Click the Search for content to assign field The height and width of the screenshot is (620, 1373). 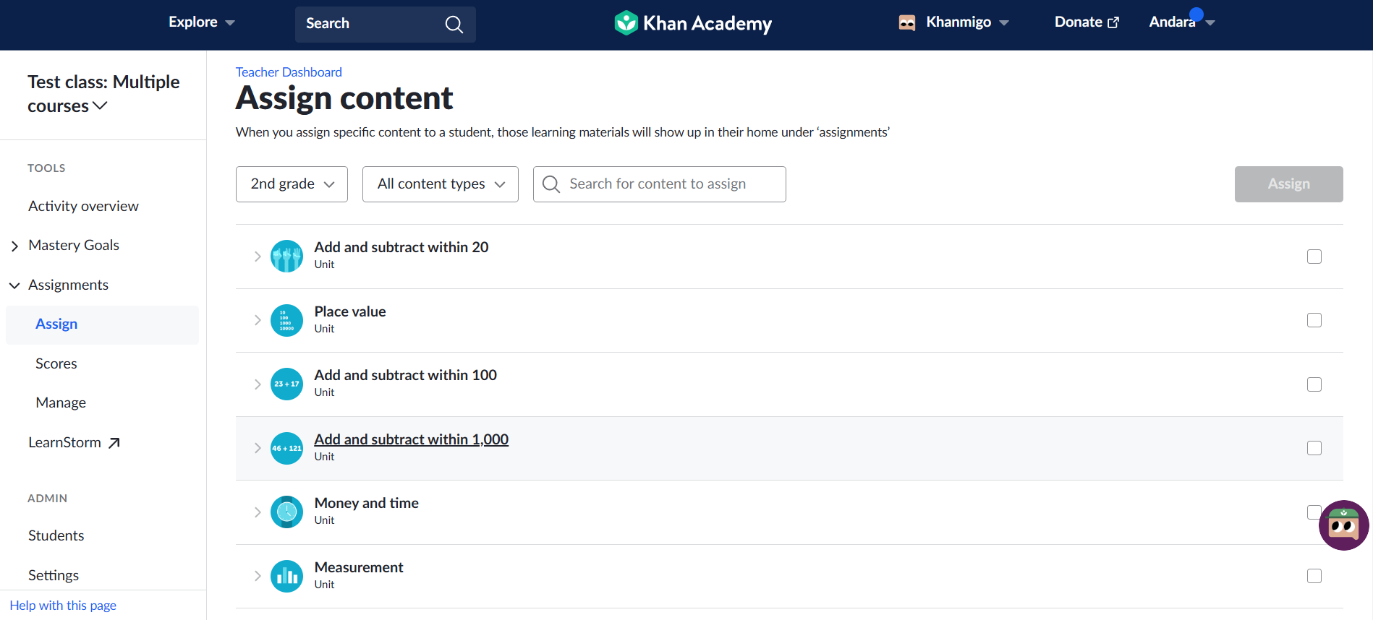click(x=659, y=184)
